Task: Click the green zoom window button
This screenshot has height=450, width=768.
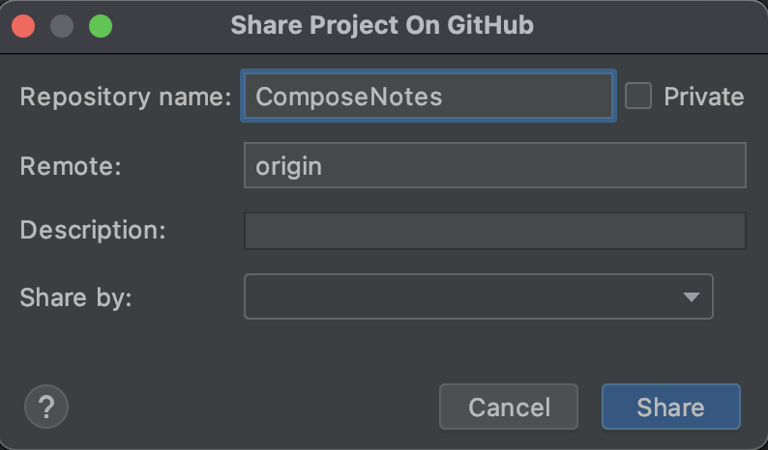Action: tap(101, 26)
